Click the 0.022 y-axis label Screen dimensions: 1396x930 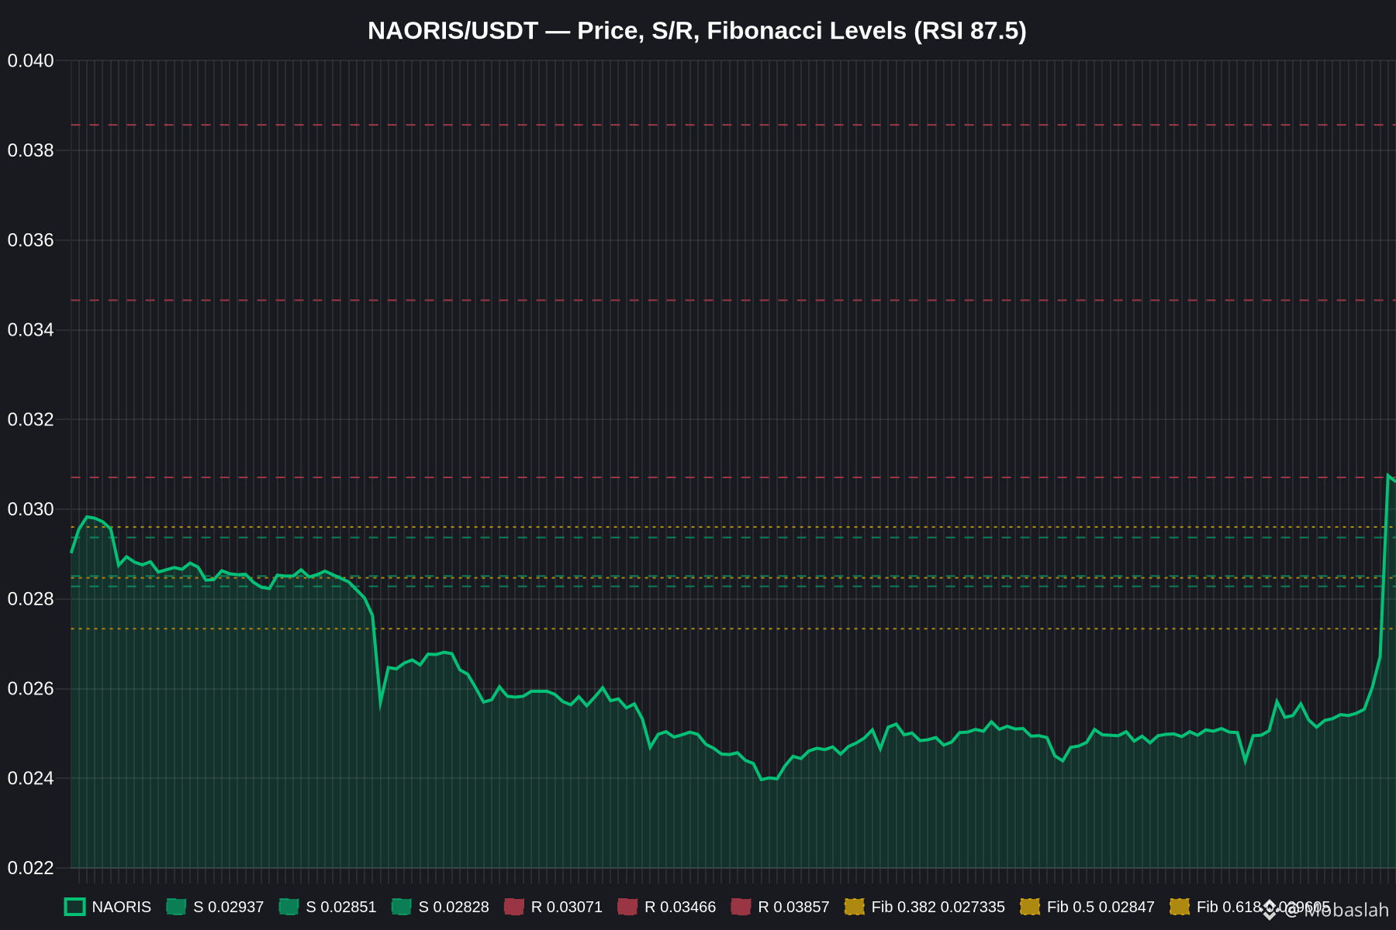pyautogui.click(x=31, y=868)
